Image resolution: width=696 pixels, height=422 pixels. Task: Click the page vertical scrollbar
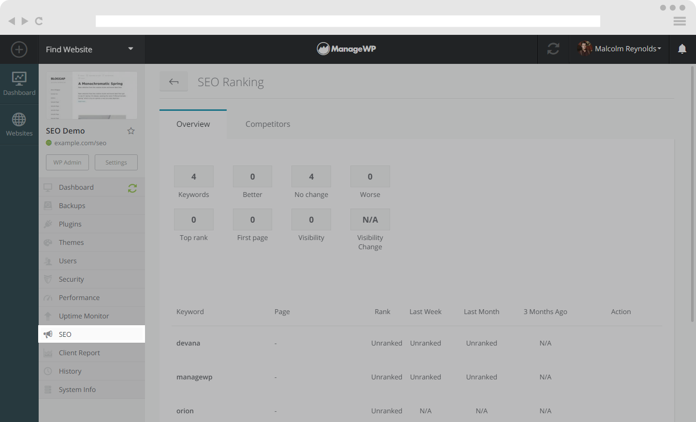click(692, 194)
